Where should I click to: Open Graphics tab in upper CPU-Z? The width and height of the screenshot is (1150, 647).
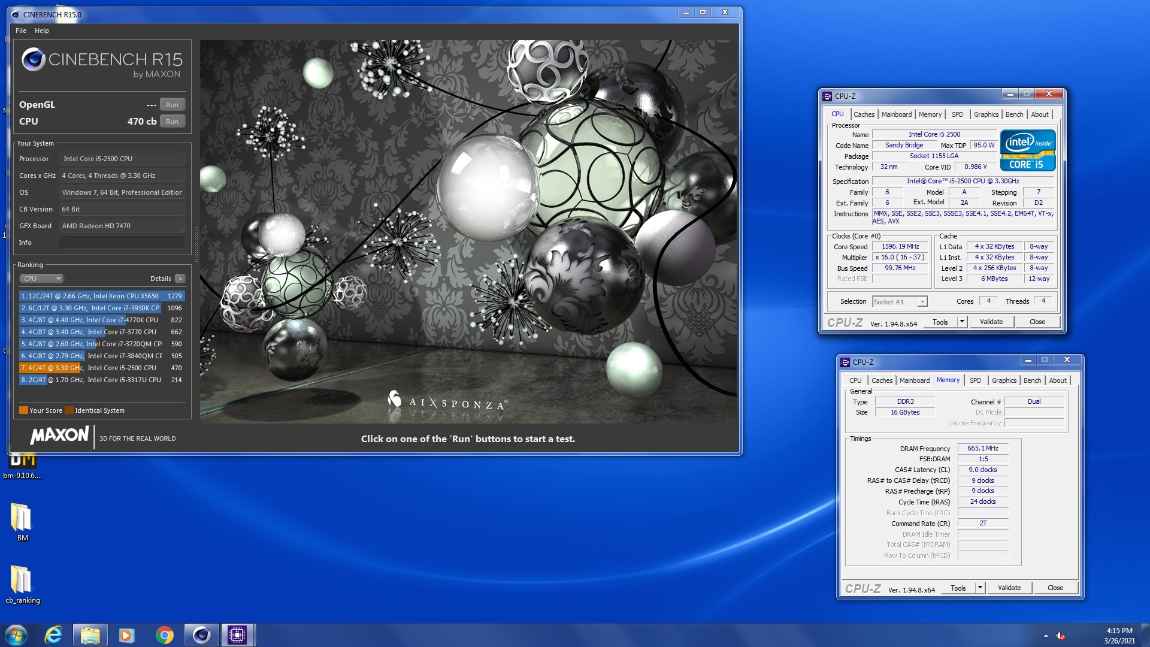[x=986, y=114]
